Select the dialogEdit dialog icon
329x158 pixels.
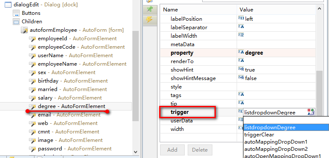(8, 4)
